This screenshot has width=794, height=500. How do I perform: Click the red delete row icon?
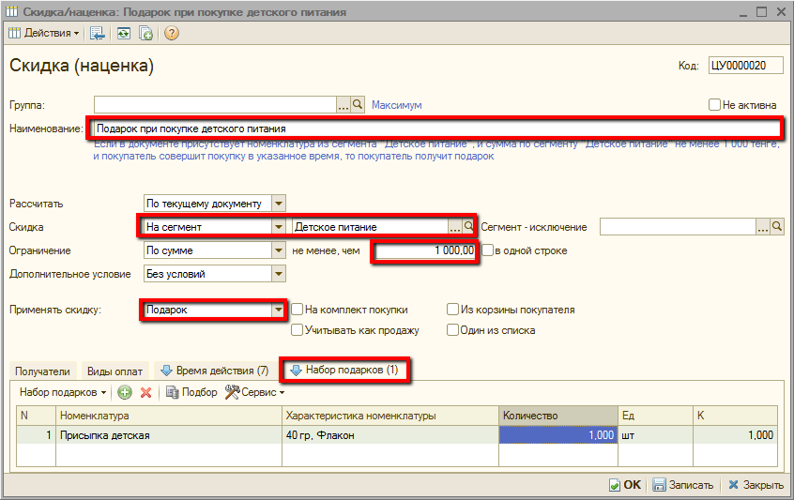point(145,392)
